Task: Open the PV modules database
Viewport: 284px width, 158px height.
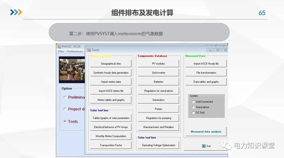Action: coord(158,63)
